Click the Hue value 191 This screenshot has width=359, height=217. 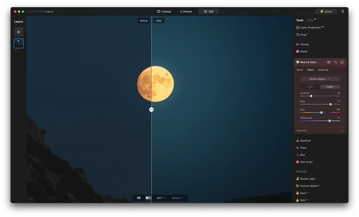(x=338, y=110)
